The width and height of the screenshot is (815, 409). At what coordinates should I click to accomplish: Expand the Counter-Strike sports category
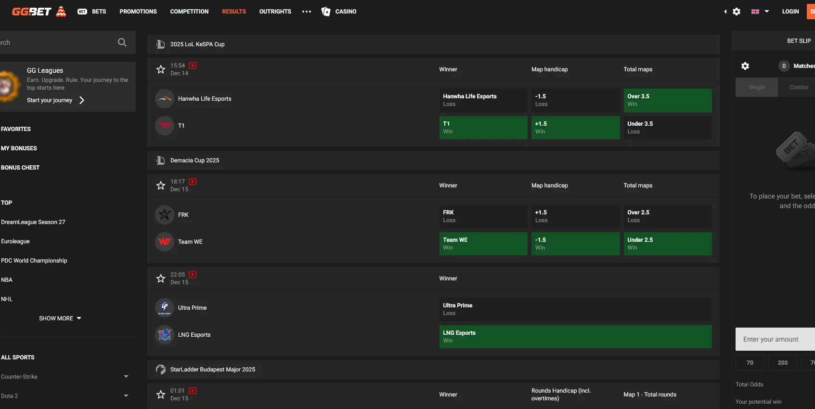coord(126,377)
